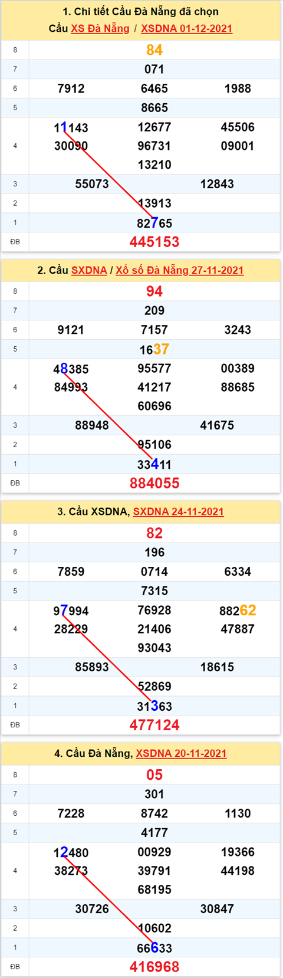Click prize-3 number 55073
Image resolution: width=283 pixels, height=978 pixels.
pyautogui.click(x=92, y=184)
